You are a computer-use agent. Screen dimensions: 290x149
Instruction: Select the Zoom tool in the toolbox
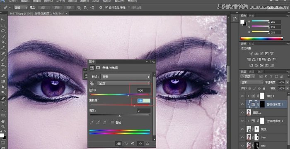point(3,127)
